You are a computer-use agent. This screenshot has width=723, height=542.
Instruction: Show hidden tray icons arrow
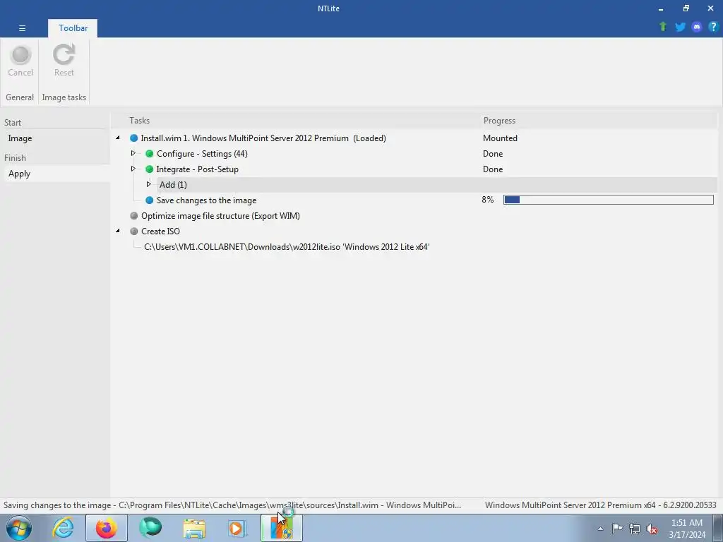600,529
